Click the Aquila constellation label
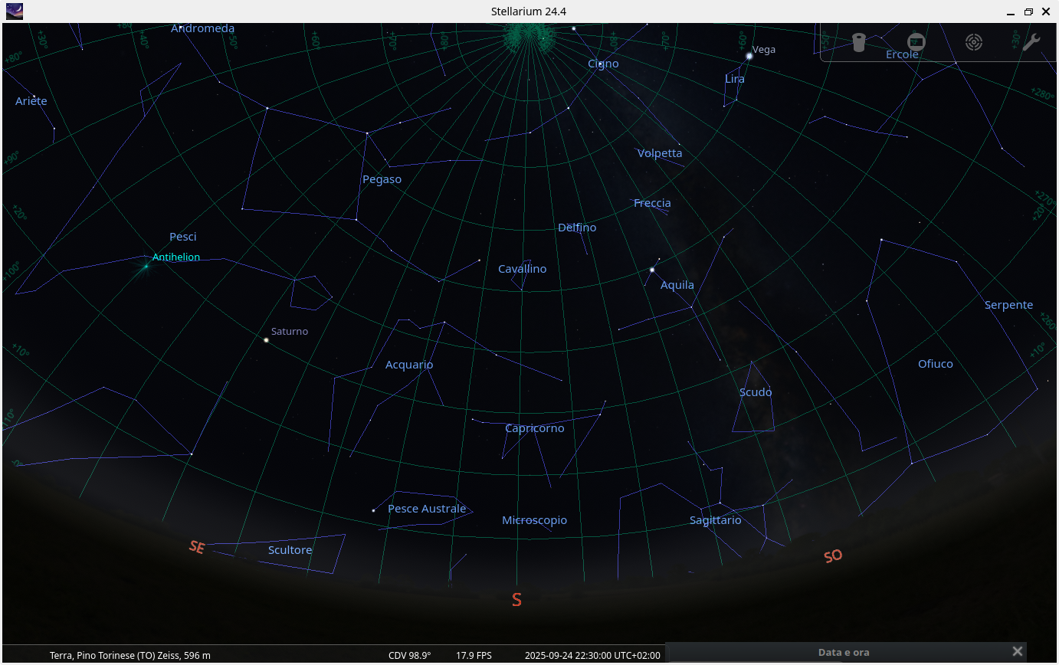The height and width of the screenshot is (665, 1059). pyautogui.click(x=677, y=284)
